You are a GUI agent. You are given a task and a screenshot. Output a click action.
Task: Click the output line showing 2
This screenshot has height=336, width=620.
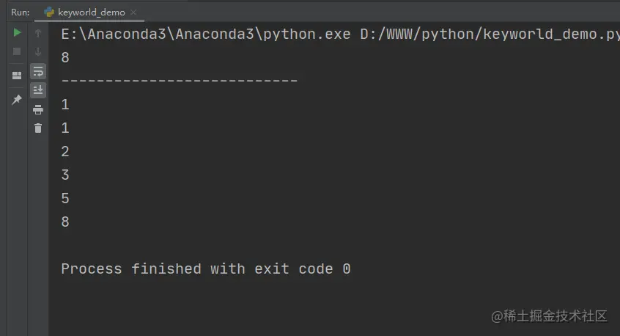coord(65,151)
